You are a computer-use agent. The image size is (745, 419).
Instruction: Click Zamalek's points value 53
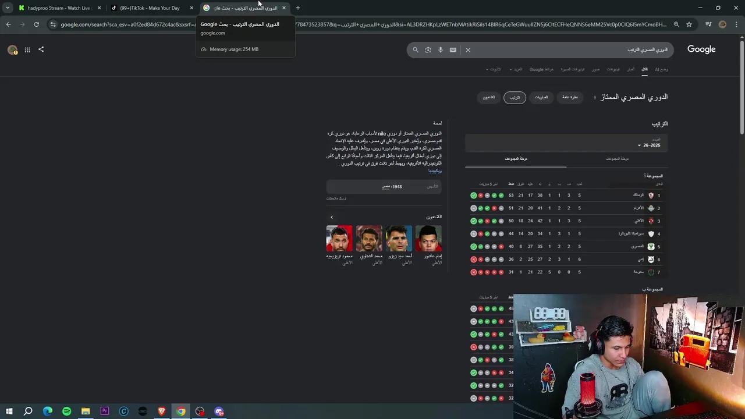point(511,196)
